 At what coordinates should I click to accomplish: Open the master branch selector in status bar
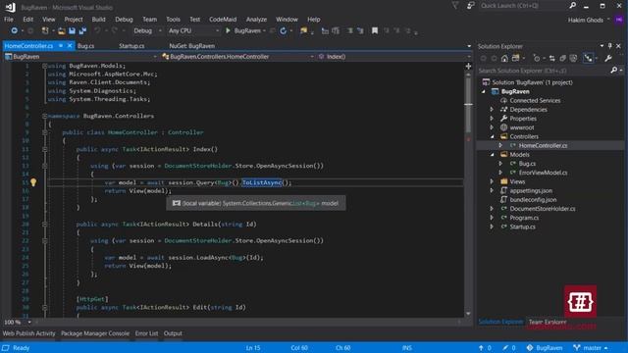click(x=591, y=348)
